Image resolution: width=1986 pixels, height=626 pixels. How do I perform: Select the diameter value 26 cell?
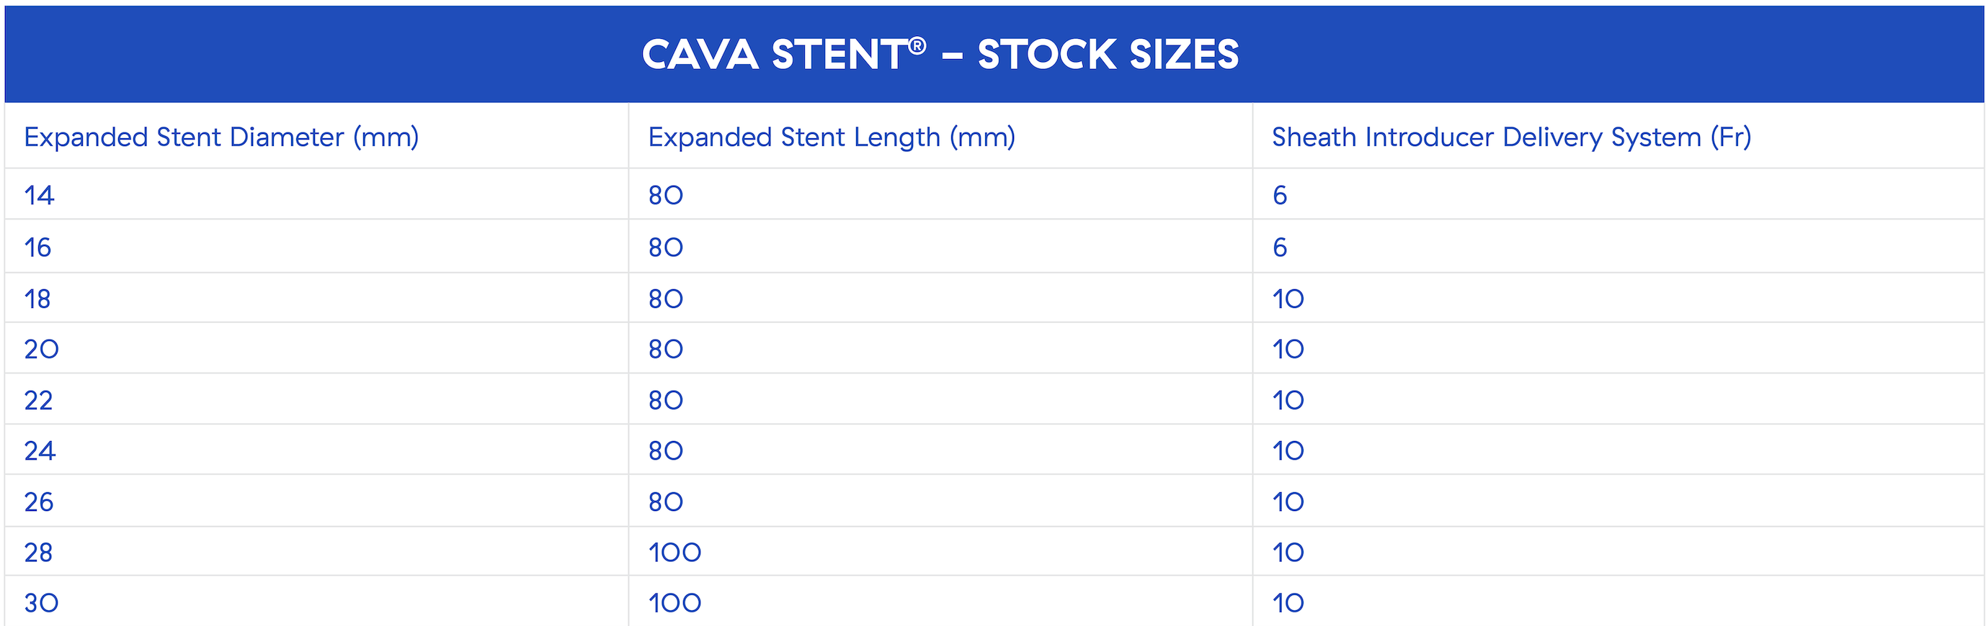point(40,502)
